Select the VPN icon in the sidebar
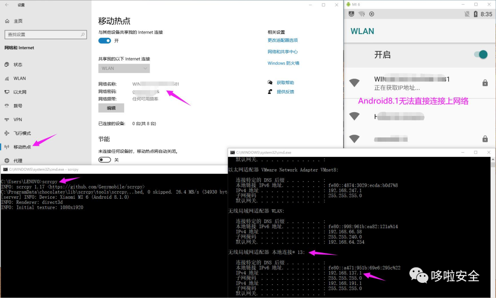 7,120
